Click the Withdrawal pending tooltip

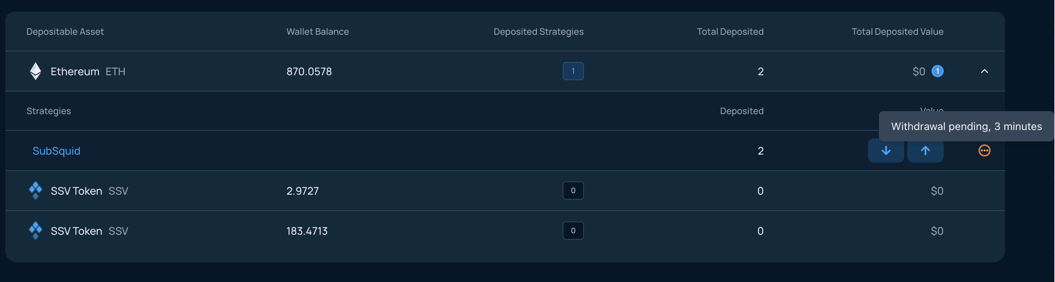tap(966, 126)
